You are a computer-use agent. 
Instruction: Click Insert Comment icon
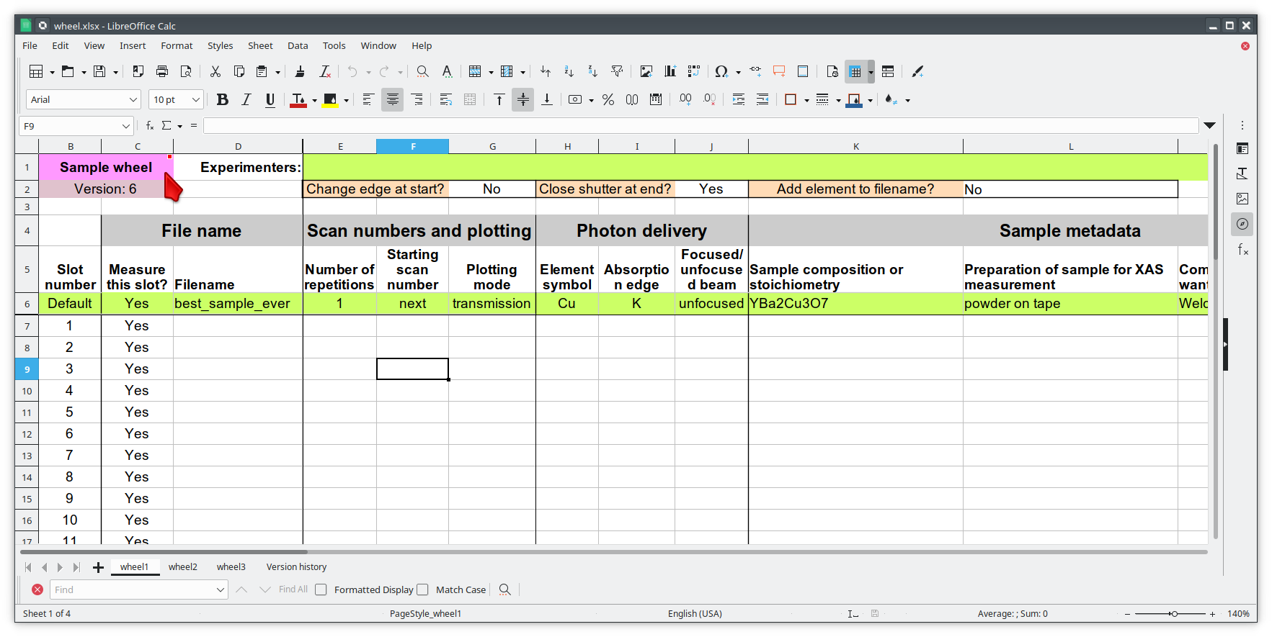tap(779, 71)
